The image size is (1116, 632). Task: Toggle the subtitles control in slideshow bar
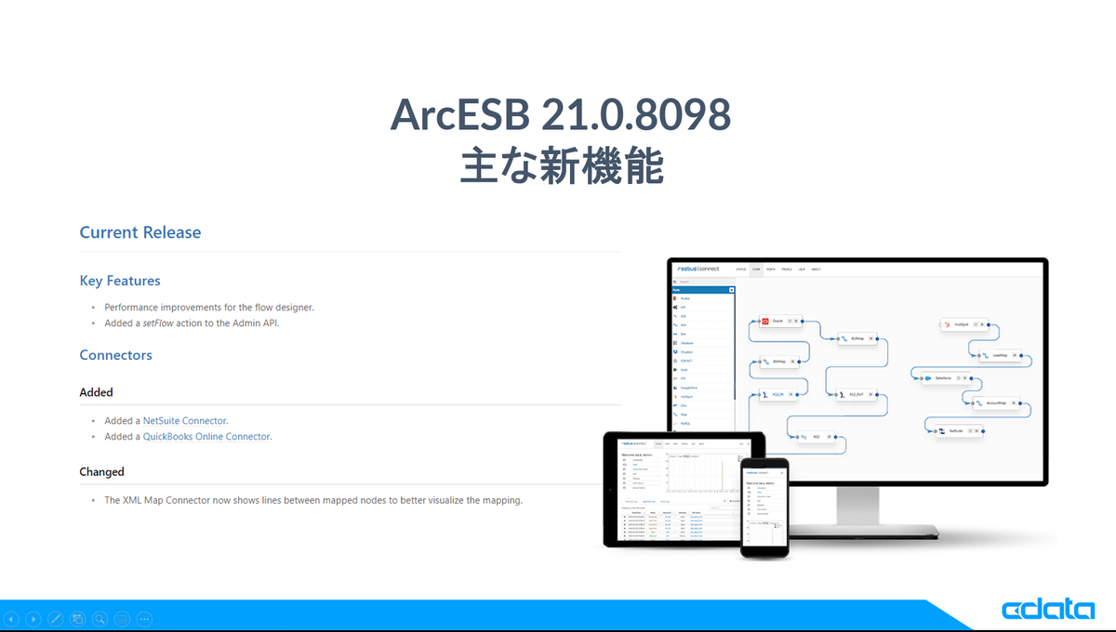point(122,618)
